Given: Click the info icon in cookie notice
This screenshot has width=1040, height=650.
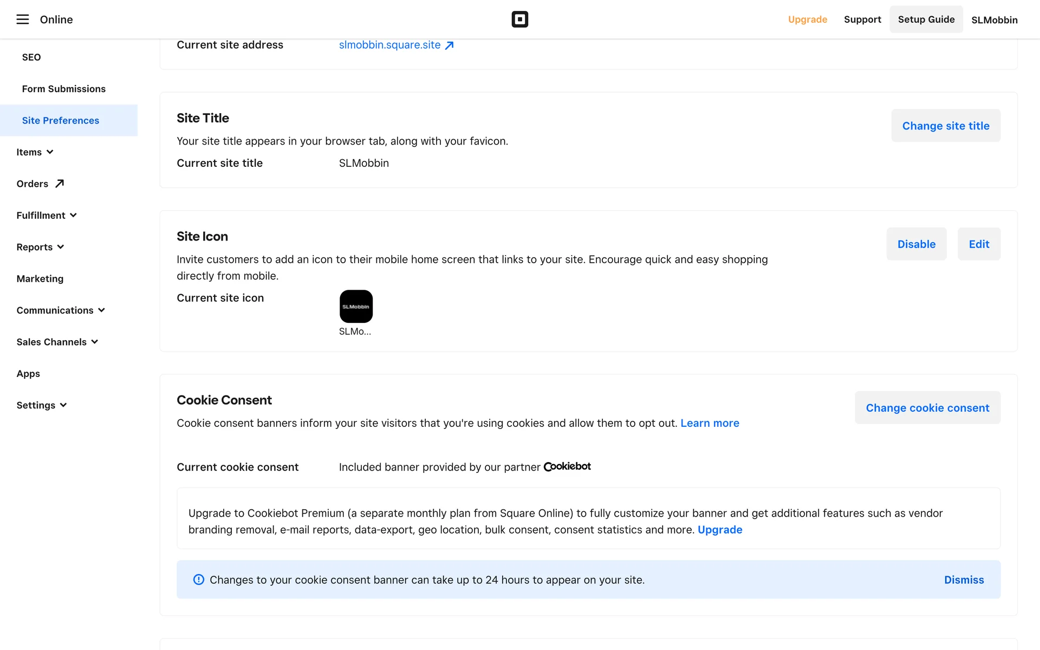Looking at the screenshot, I should point(199,580).
